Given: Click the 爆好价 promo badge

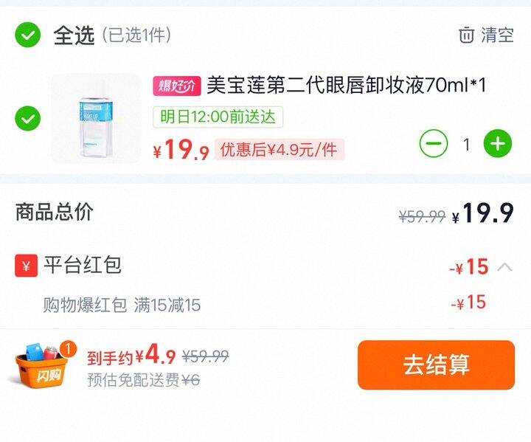Looking at the screenshot, I should pos(177,86).
